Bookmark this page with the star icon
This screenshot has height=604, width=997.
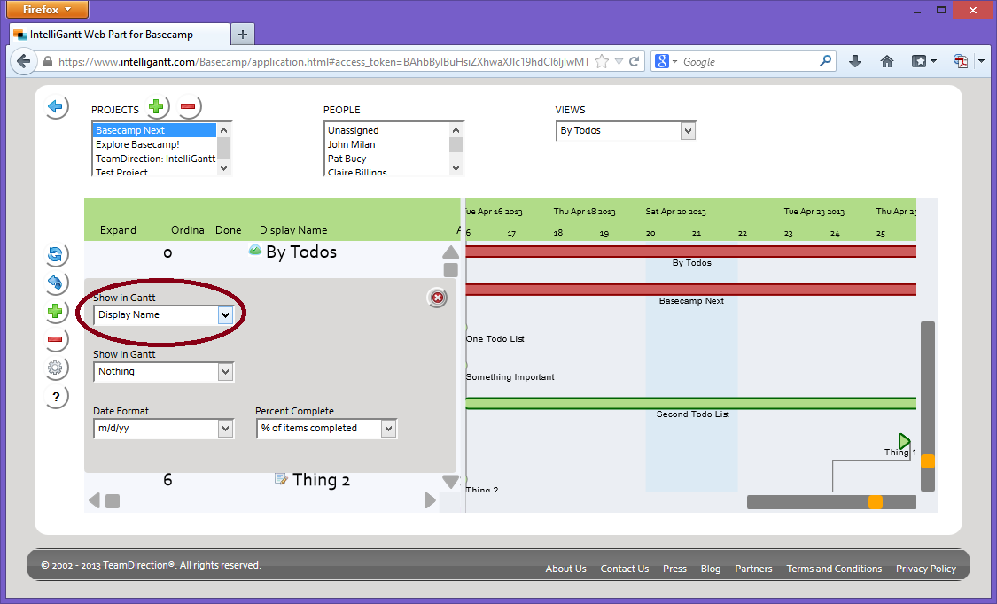pyautogui.click(x=602, y=62)
